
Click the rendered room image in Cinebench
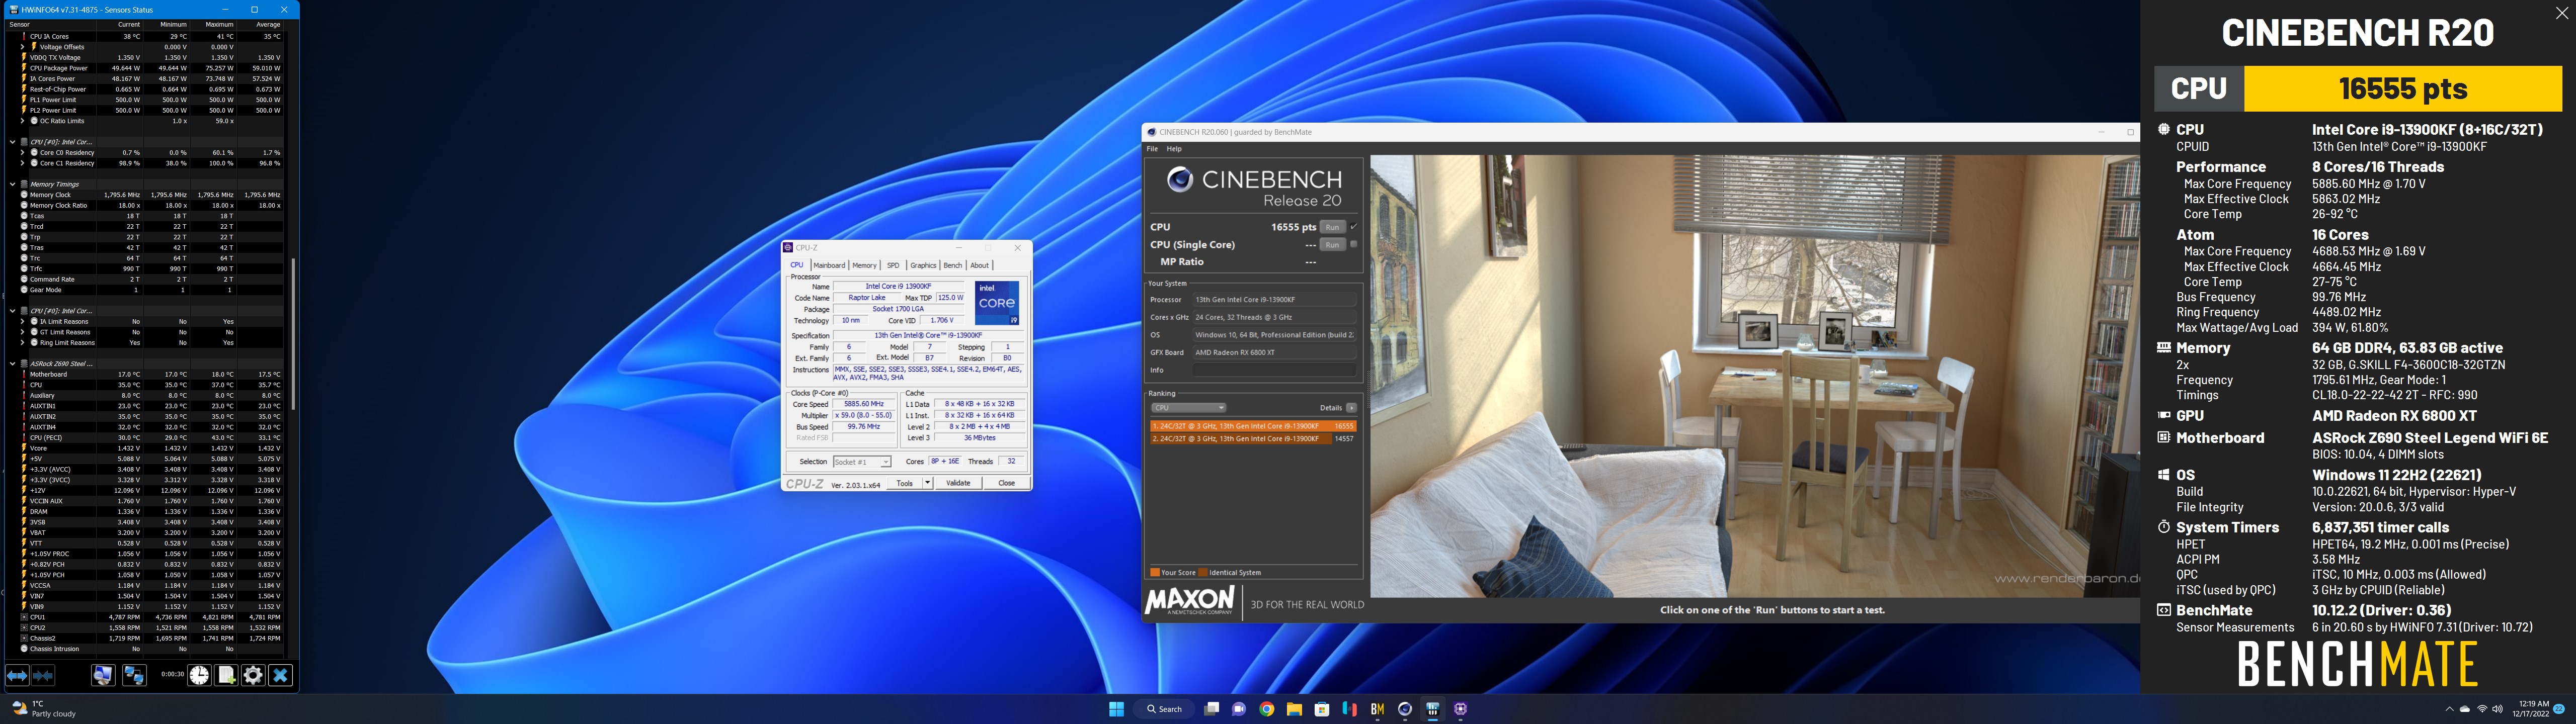(x=1754, y=376)
